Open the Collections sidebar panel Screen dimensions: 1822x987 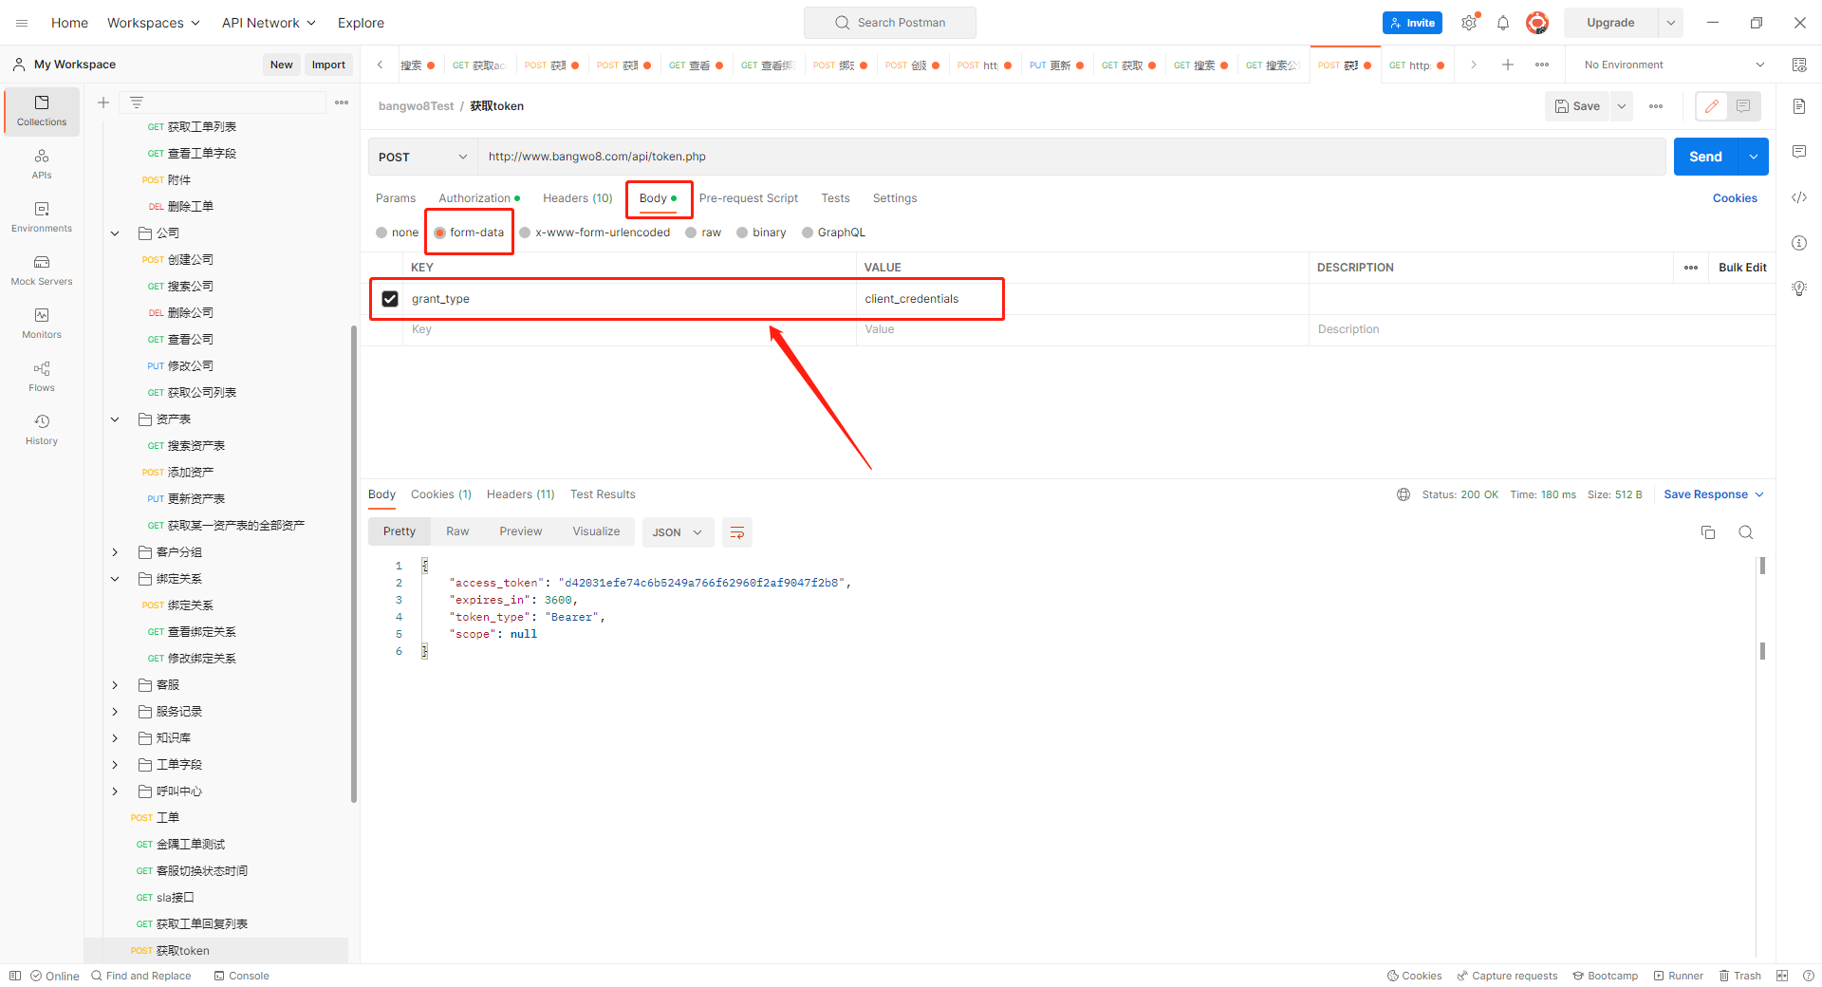[42, 110]
